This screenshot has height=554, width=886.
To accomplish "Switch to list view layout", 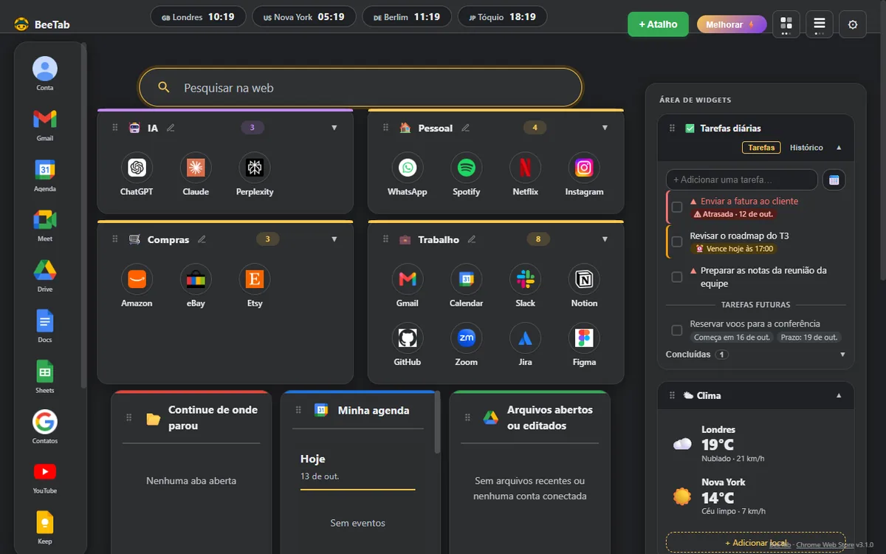I will coord(820,24).
